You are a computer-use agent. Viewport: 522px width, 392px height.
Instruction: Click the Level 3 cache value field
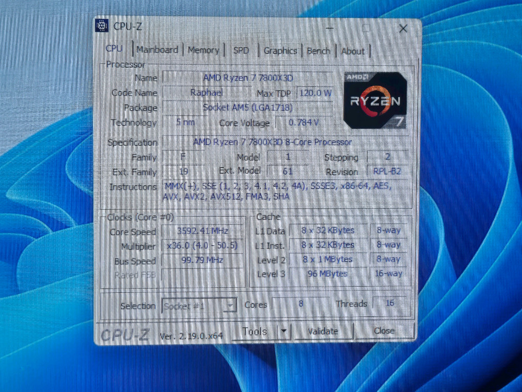tap(328, 273)
